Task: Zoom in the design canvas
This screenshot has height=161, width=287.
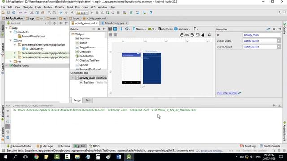Action: coord(192,35)
